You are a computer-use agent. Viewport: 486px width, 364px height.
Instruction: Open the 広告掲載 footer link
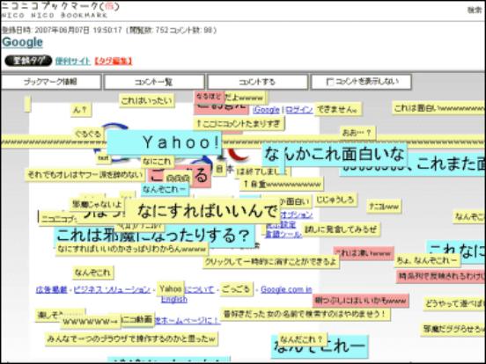(x=51, y=290)
